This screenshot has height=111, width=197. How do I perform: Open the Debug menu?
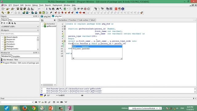pyautogui.click(x=35, y=5)
